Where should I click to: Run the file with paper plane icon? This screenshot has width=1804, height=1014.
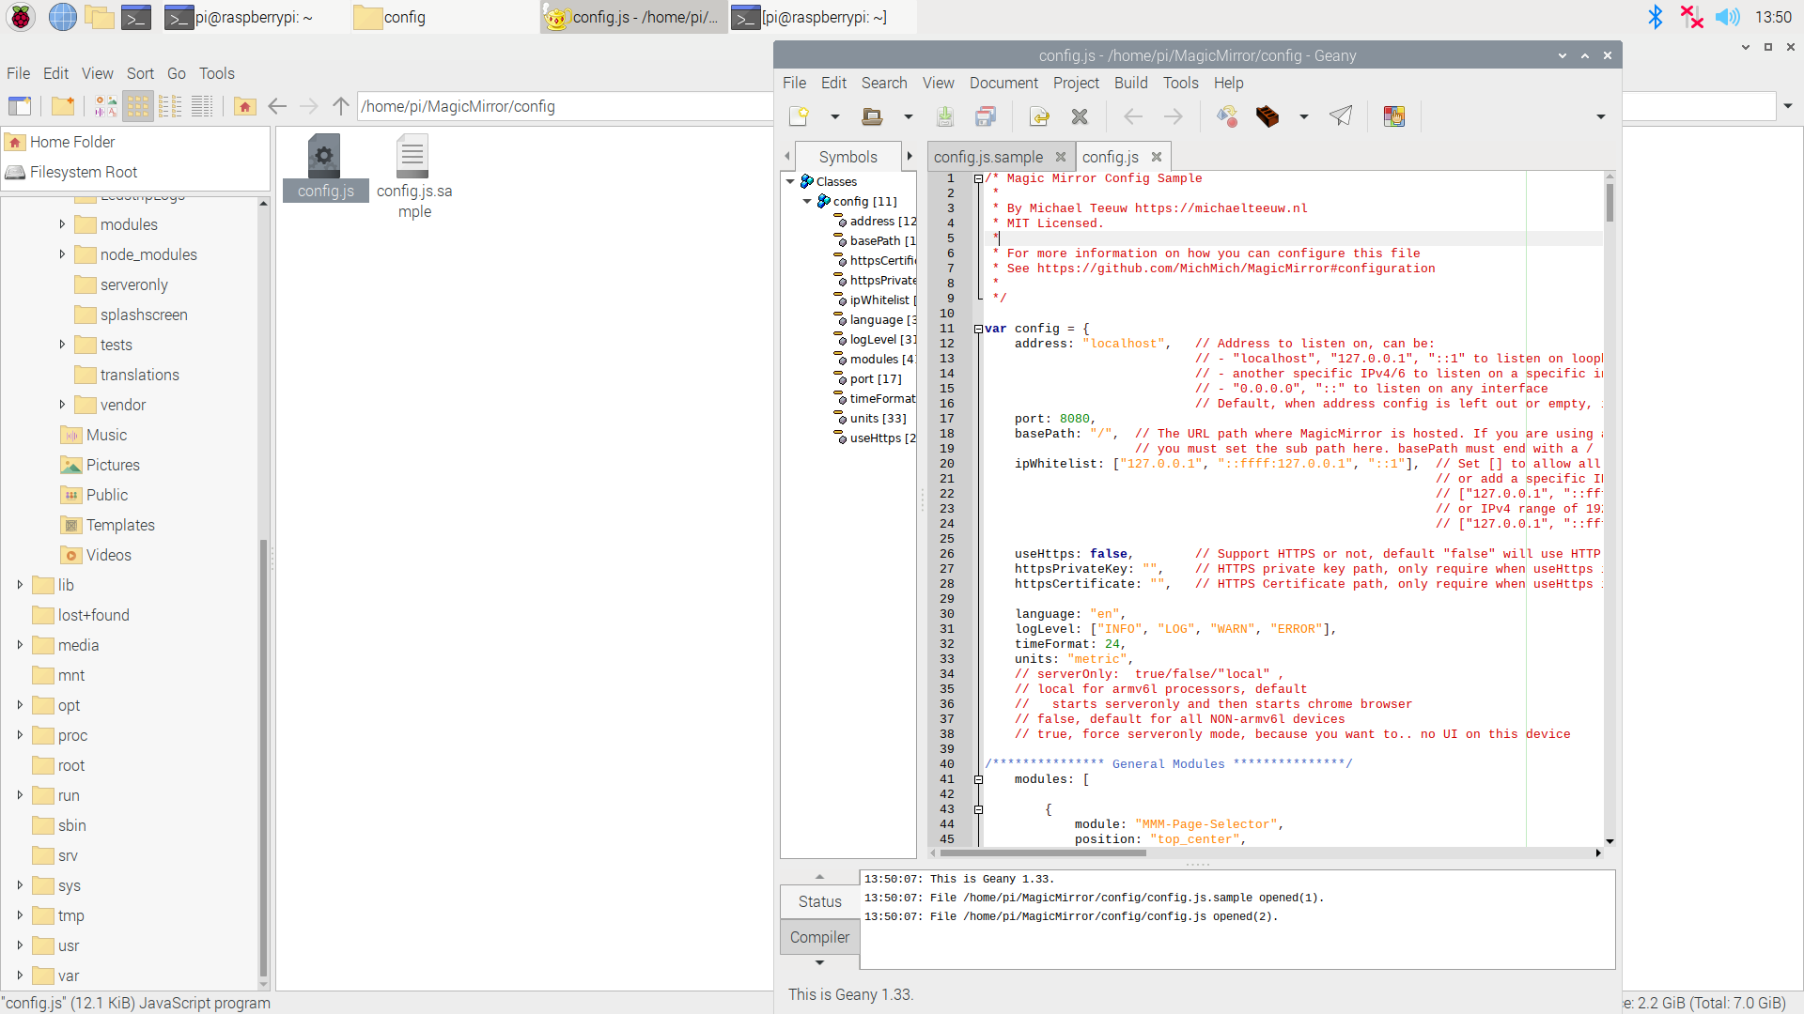[1341, 116]
